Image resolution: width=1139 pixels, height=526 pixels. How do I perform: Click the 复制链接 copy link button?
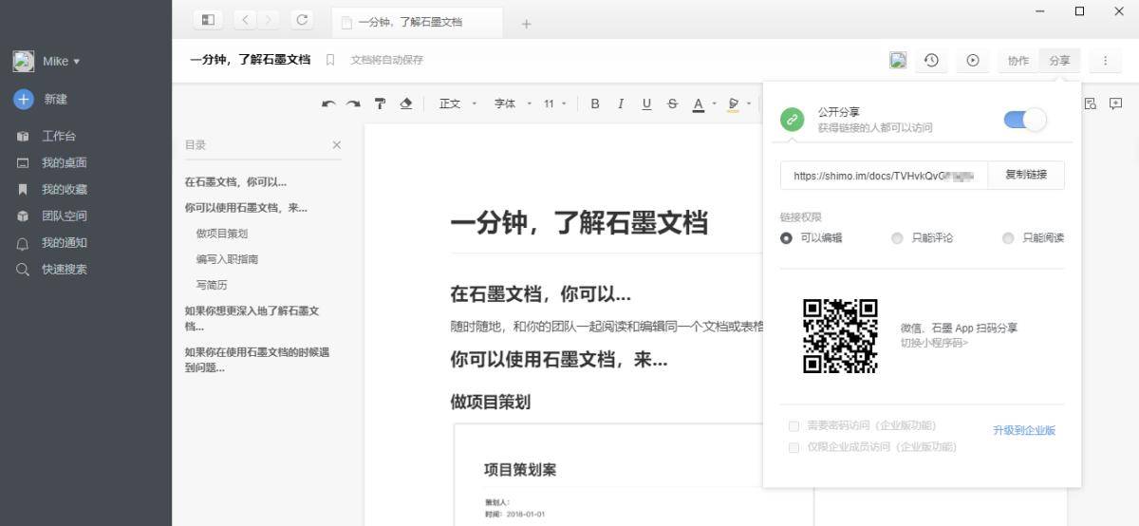1026,175
